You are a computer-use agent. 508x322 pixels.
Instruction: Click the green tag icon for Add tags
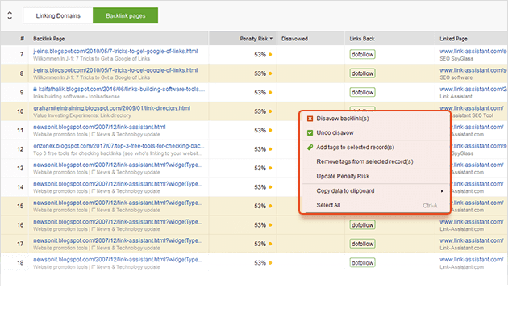click(310, 147)
